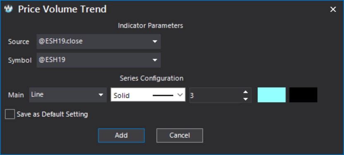Open the Symbol dropdown arrow

[x=155, y=60]
